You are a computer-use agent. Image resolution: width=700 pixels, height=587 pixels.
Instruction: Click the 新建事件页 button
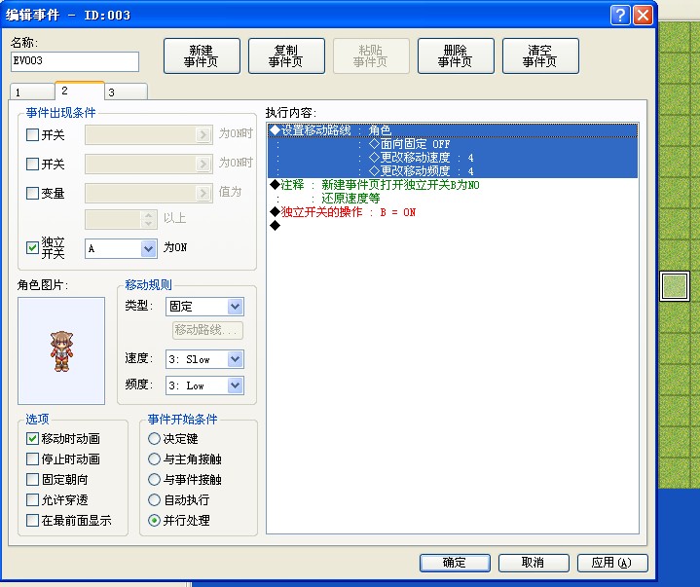[x=202, y=55]
